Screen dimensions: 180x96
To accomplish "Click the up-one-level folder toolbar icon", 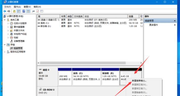I will [14, 11].
